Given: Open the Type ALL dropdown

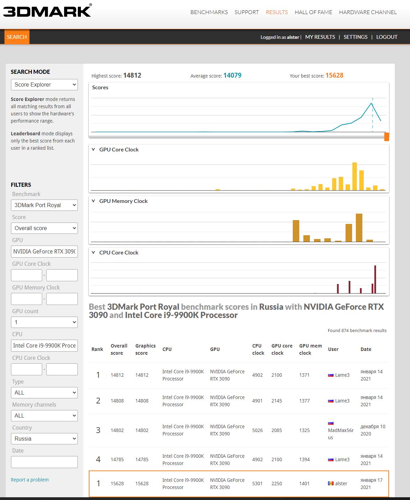Looking at the screenshot, I should [44, 393].
